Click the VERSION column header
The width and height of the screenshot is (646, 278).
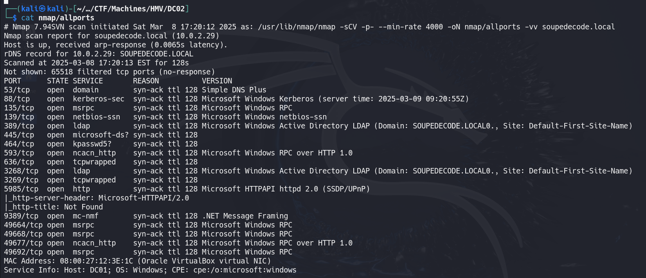pos(217,81)
